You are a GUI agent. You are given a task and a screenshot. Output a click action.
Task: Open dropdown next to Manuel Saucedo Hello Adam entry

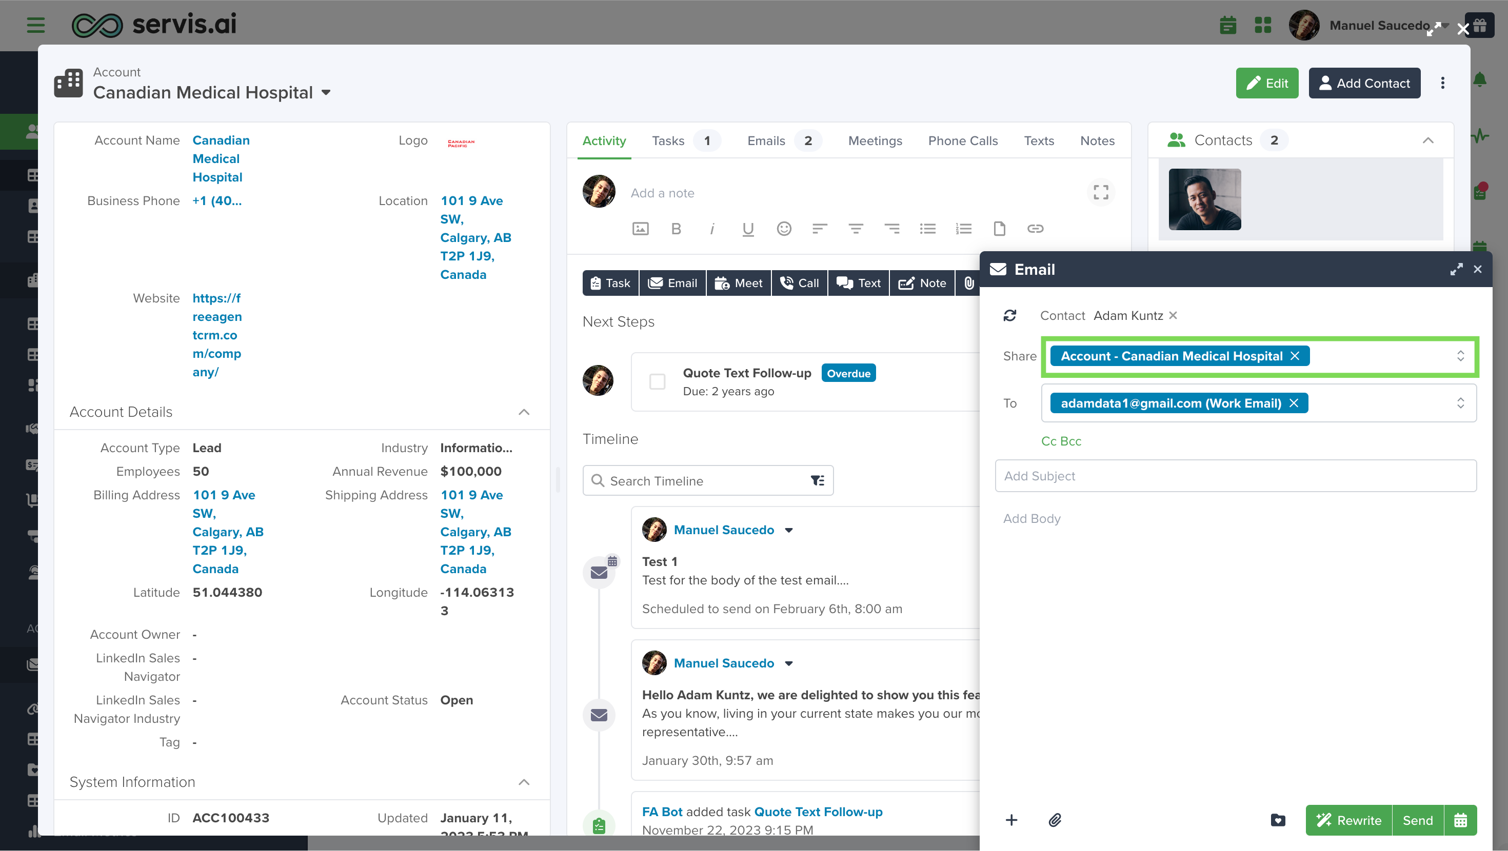tap(788, 664)
